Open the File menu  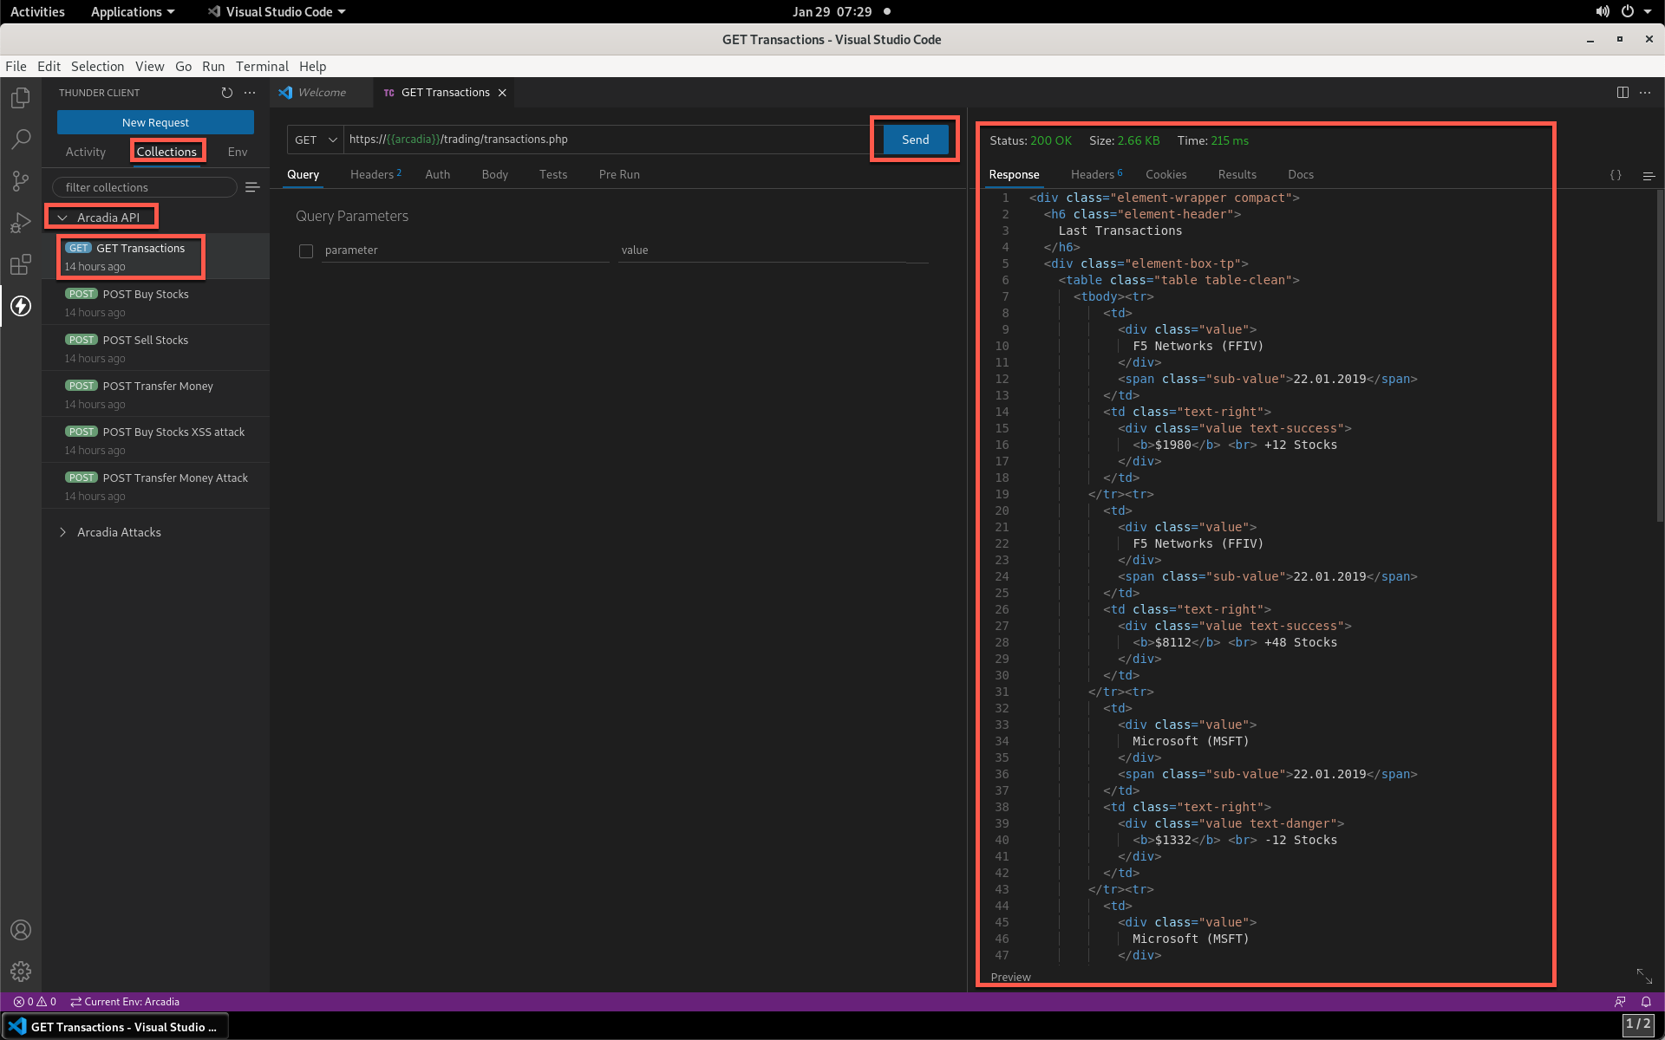click(x=16, y=67)
